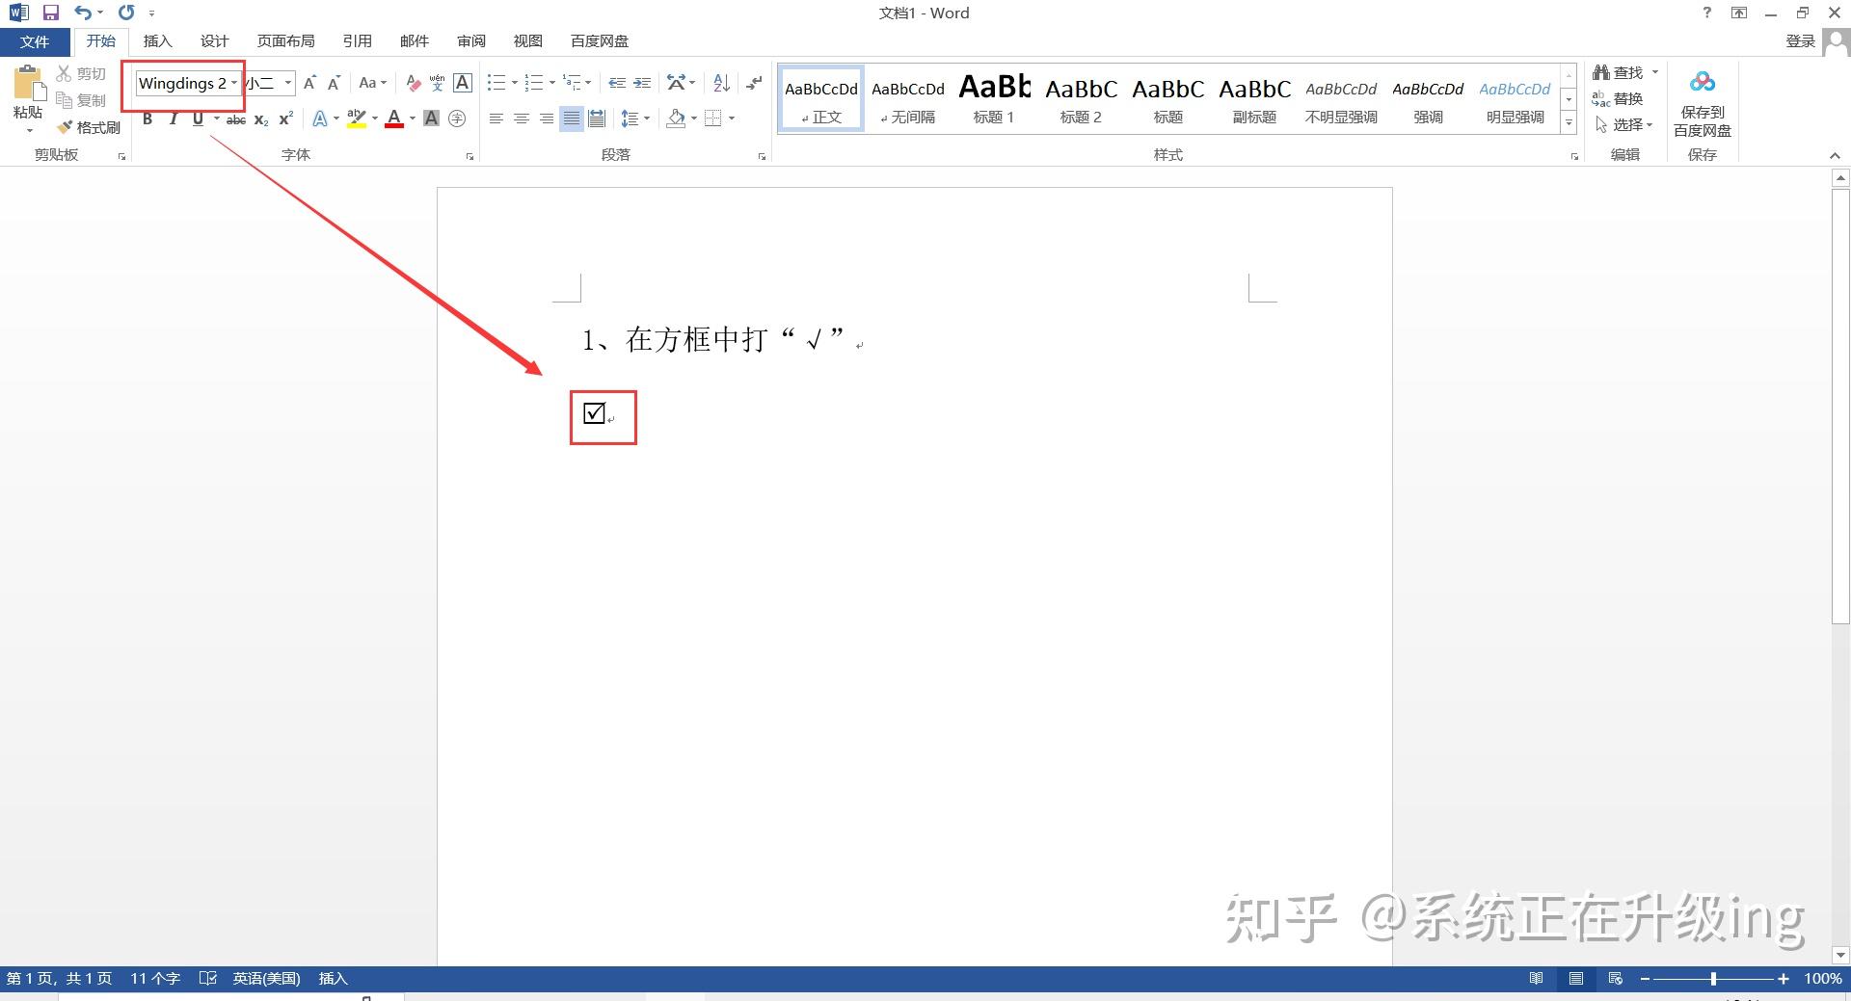This screenshot has height=1001, width=1851.
Task: Open the font size dropdown
Action: [286, 83]
